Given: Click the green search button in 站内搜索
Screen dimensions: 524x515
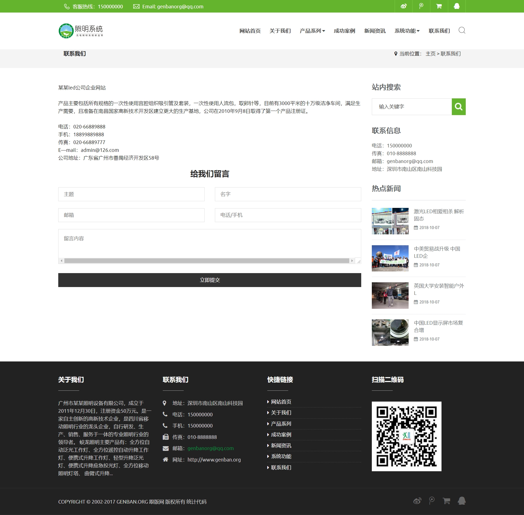Looking at the screenshot, I should point(458,106).
